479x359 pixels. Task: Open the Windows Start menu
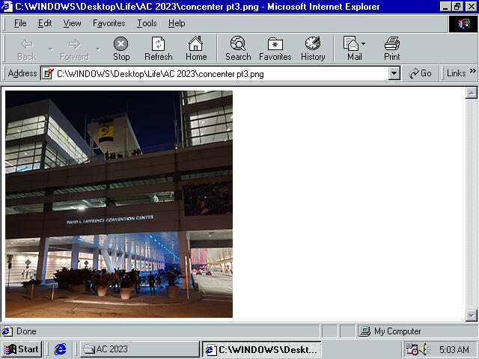pyautogui.click(x=22, y=349)
